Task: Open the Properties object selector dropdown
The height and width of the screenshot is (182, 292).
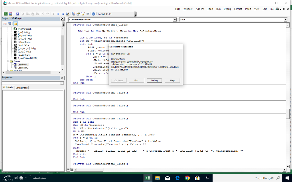Action: point(62,83)
